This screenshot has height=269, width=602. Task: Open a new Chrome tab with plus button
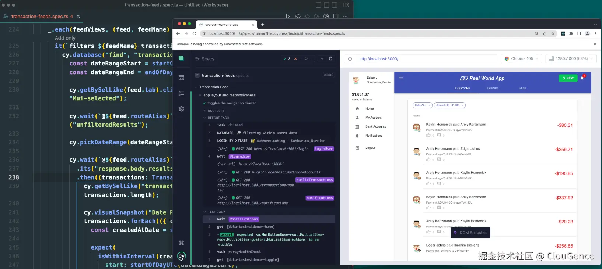(x=263, y=25)
